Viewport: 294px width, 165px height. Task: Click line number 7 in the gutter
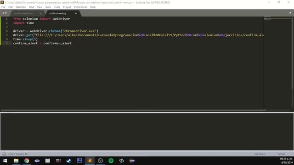pos(7,43)
